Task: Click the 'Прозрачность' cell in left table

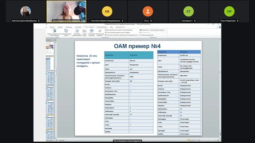Action: pyautogui.click(x=116, y=72)
